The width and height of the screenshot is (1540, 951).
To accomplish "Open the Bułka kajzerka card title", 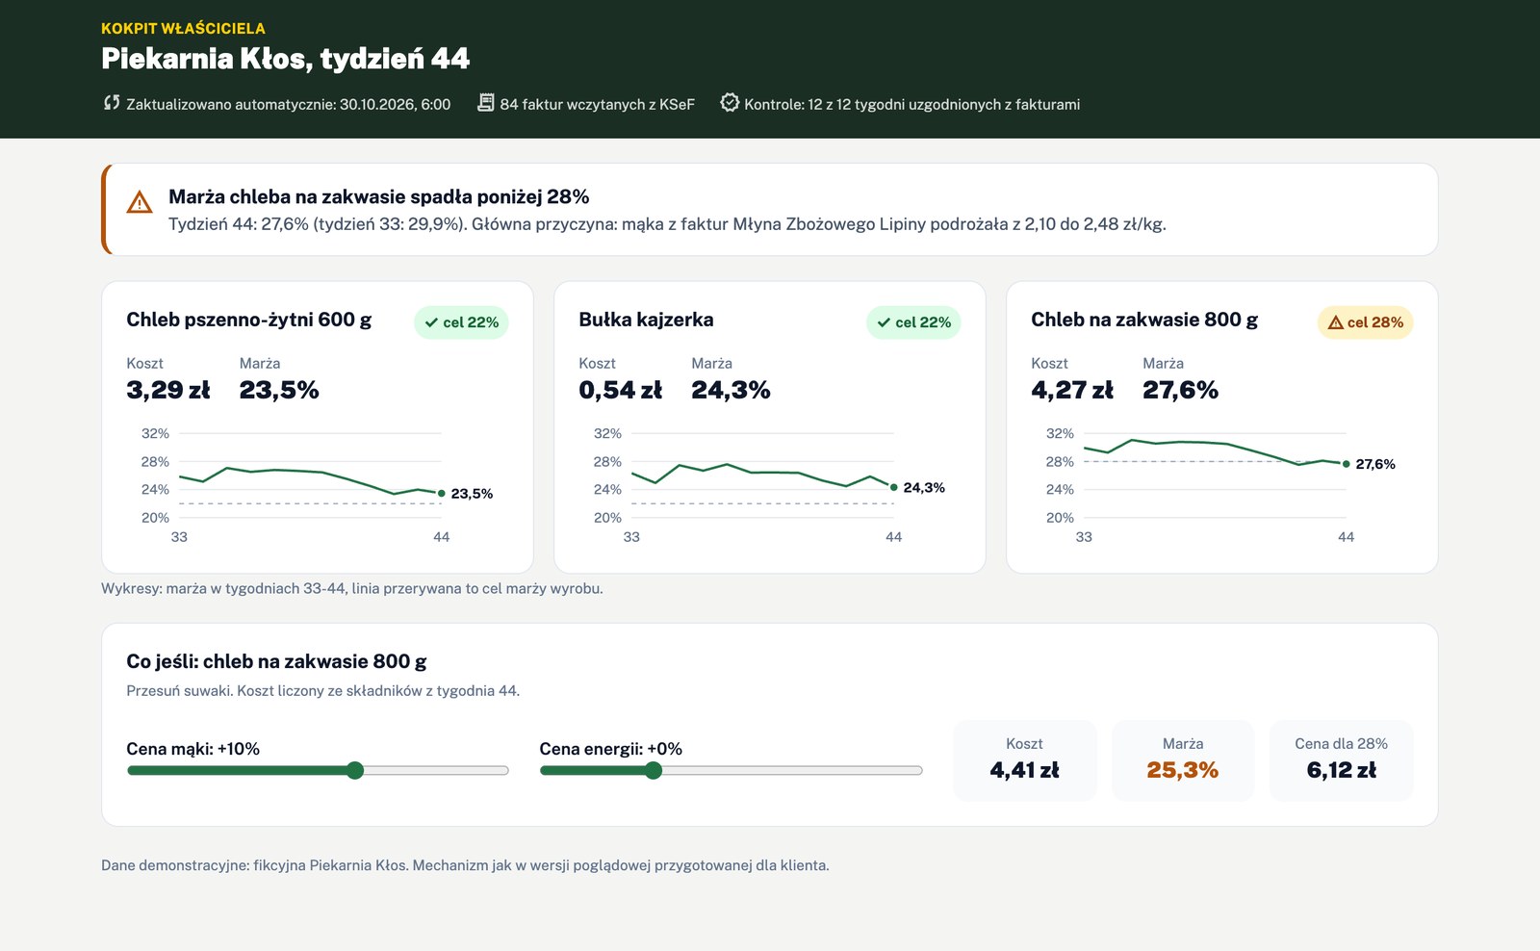I will (646, 320).
